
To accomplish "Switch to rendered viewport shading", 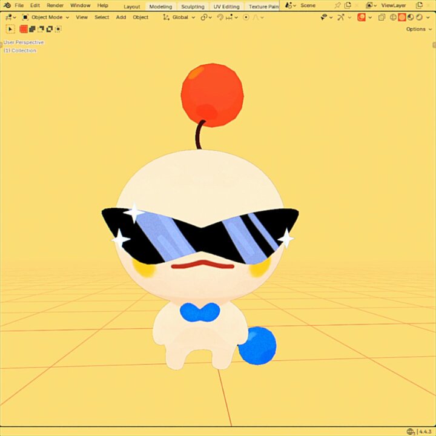I will 419,17.
